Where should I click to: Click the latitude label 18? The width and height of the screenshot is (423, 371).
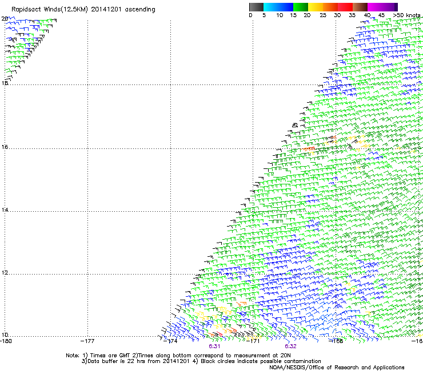pyautogui.click(x=5, y=83)
